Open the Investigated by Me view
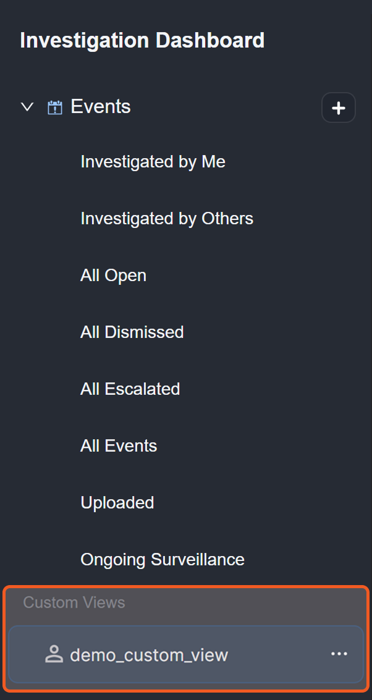The height and width of the screenshot is (700, 372). 153,162
